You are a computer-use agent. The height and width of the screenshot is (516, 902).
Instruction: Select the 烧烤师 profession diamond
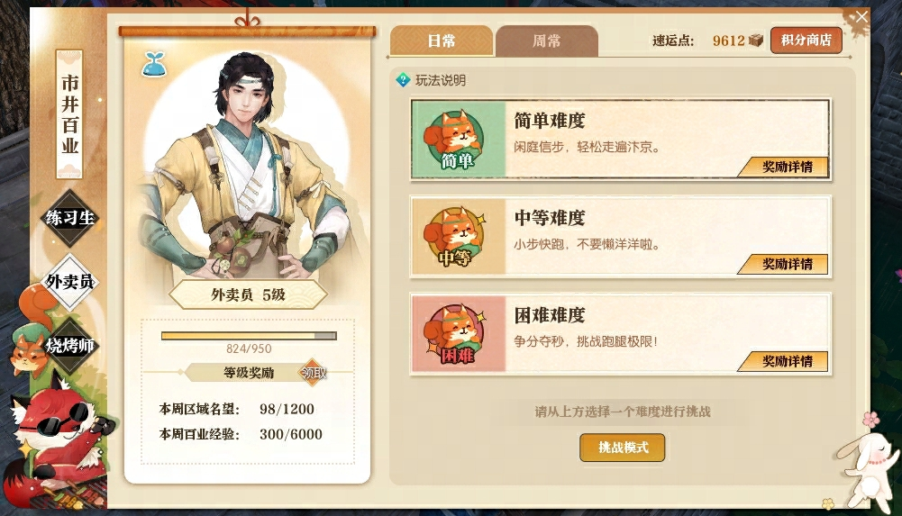[69, 345]
